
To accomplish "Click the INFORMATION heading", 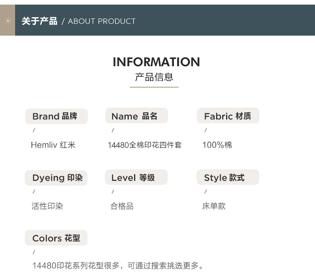I will [156, 62].
